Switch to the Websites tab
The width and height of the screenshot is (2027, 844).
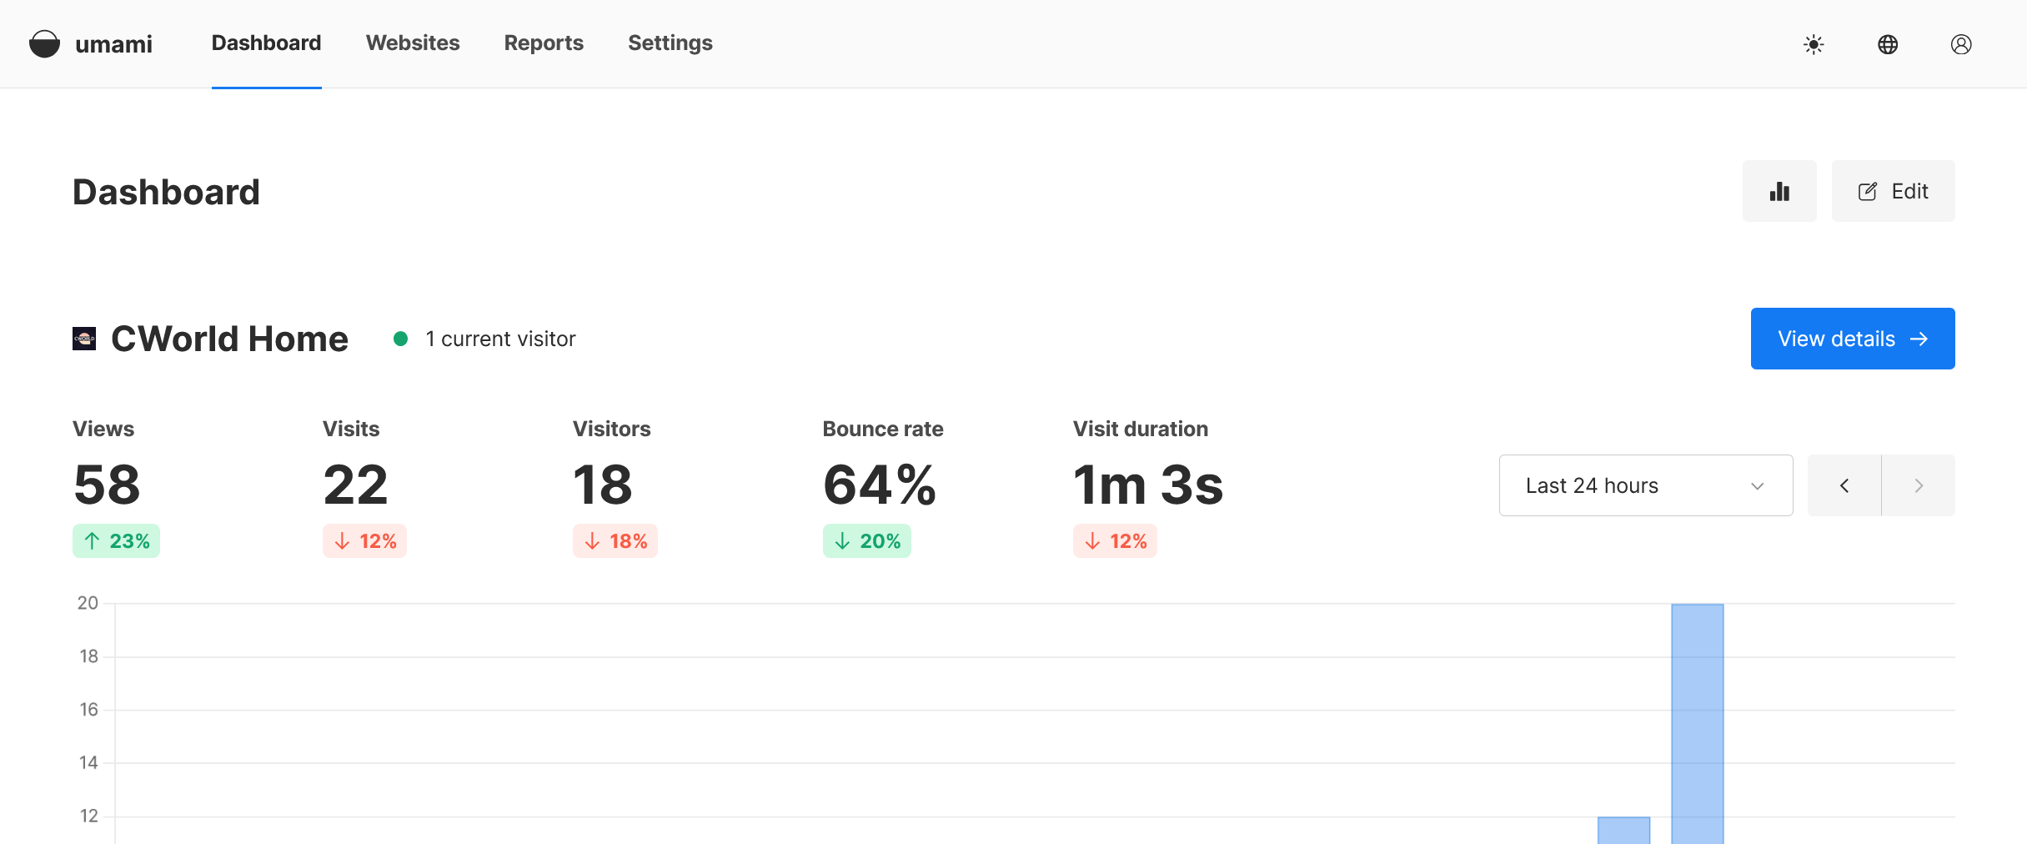413,43
